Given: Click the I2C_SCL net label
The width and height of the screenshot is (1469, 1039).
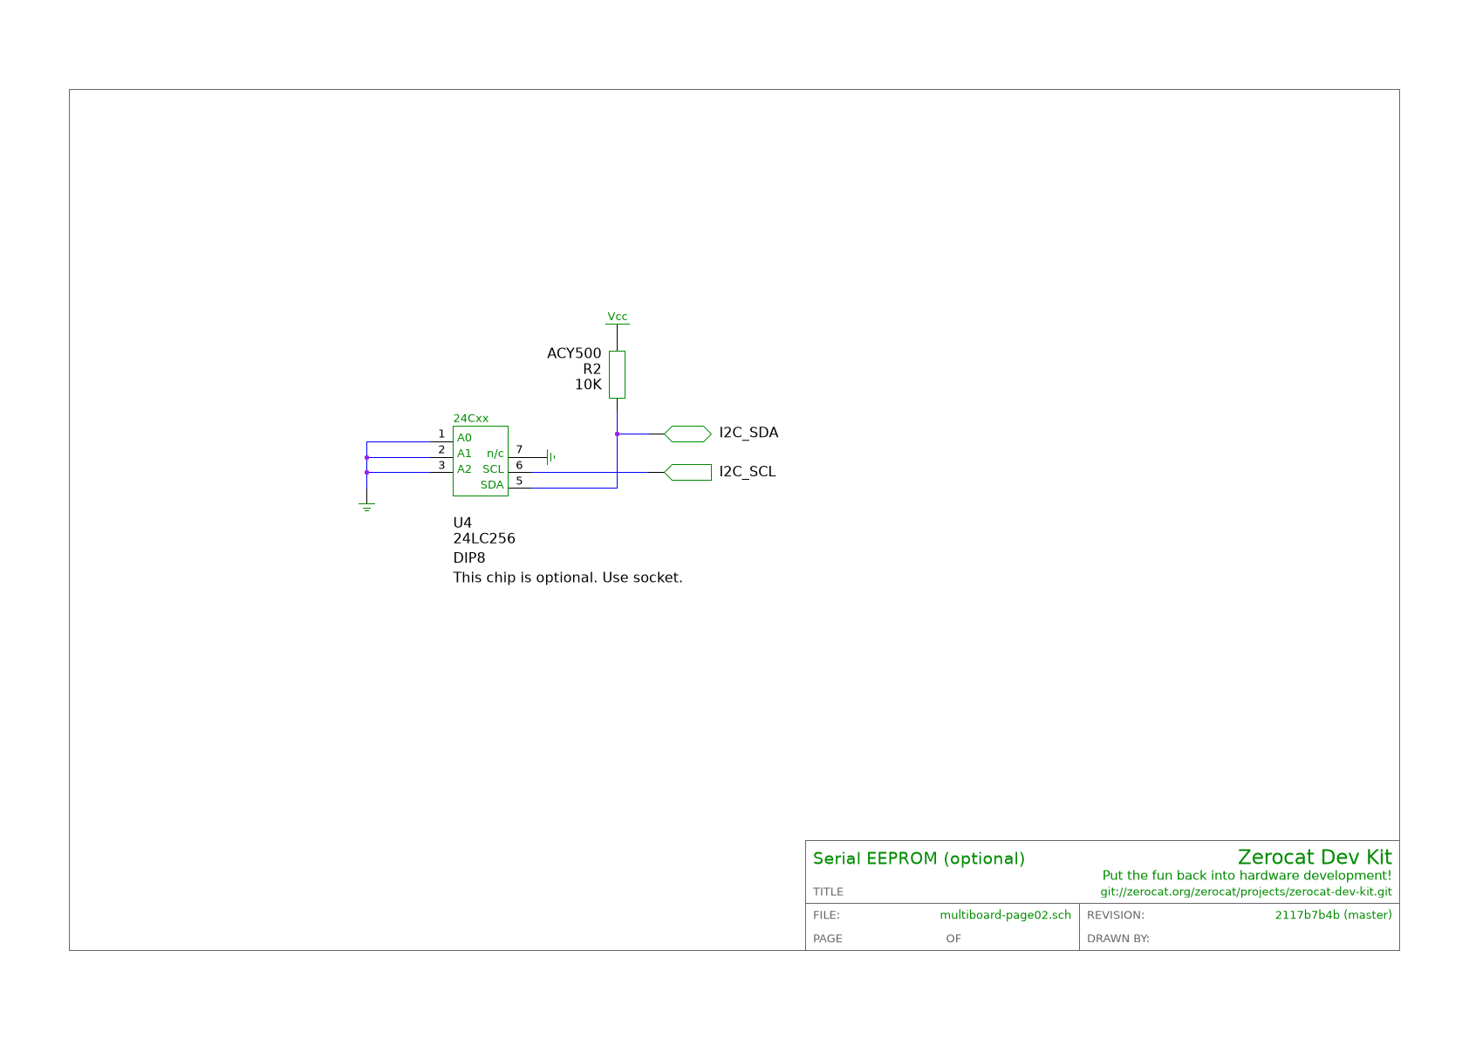Looking at the screenshot, I should pyautogui.click(x=748, y=472).
